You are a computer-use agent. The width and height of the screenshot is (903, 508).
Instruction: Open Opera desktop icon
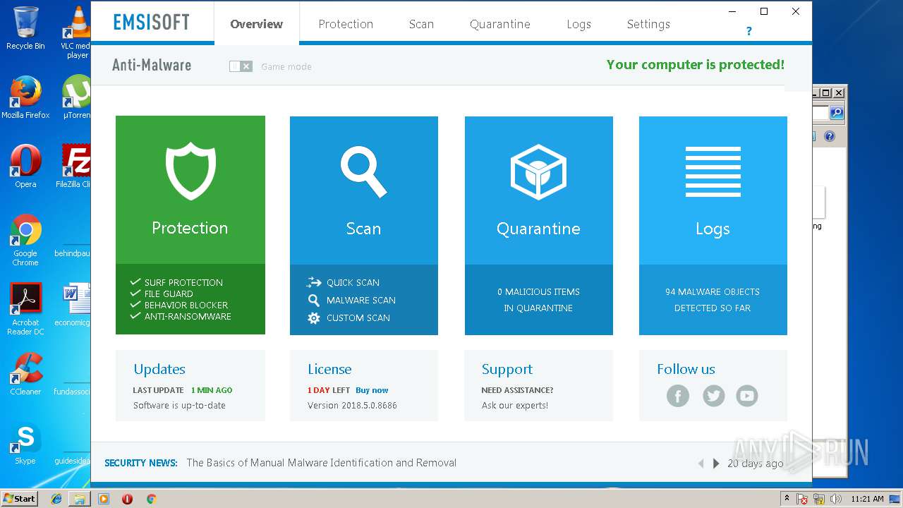coord(25,167)
